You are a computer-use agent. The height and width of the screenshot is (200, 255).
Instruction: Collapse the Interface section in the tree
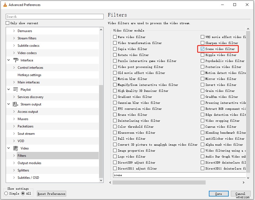click(x=8, y=60)
